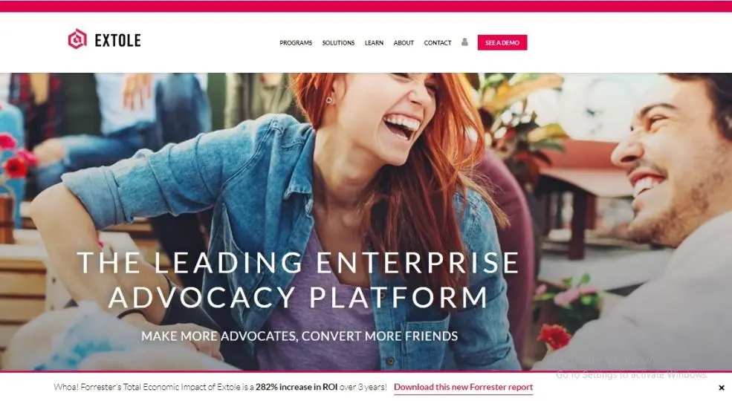Click the See a Demo button
732x401 pixels.
502,42
